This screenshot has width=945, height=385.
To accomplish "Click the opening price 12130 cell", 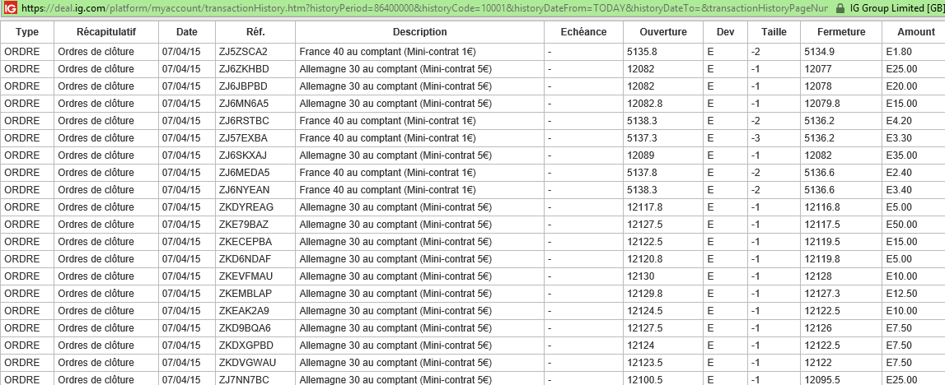I will pos(663,276).
